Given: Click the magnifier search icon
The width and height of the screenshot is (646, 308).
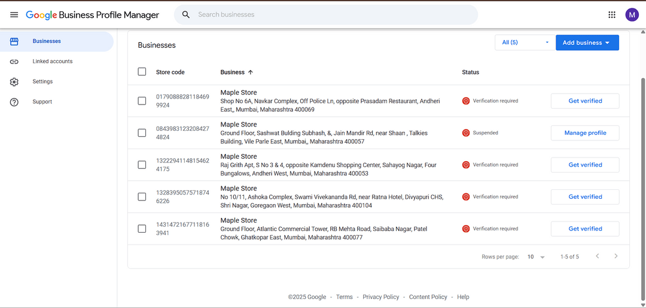Looking at the screenshot, I should click(186, 15).
